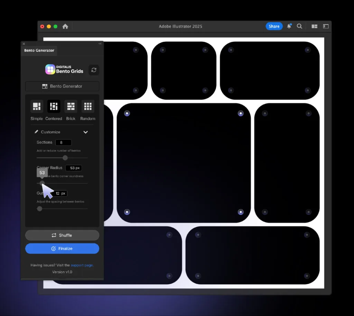Collapse the Customize section chevron
Viewport: 354px width, 316px height.
click(x=86, y=132)
